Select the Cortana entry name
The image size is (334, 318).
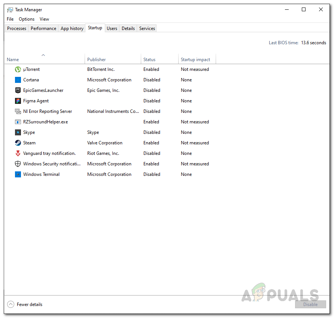31,80
